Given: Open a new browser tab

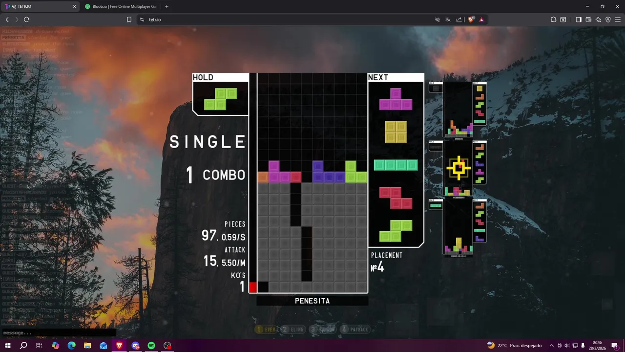Looking at the screenshot, I should [167, 6].
